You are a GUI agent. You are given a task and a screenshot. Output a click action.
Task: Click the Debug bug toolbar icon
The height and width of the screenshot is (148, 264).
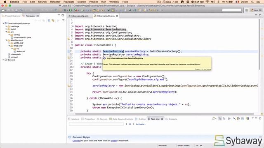[65, 10]
